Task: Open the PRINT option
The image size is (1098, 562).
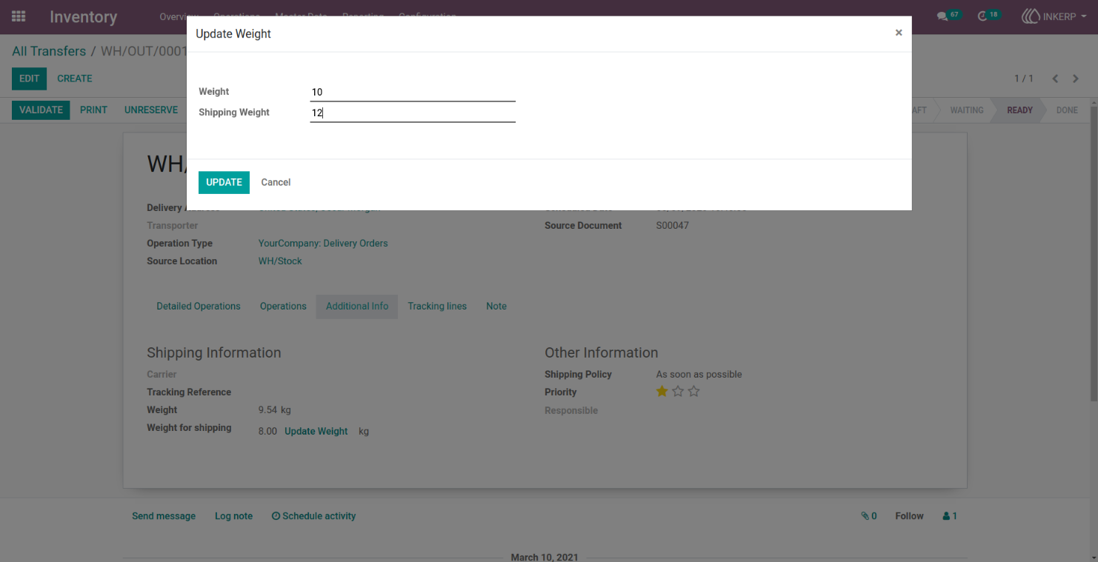Action: coord(94,110)
